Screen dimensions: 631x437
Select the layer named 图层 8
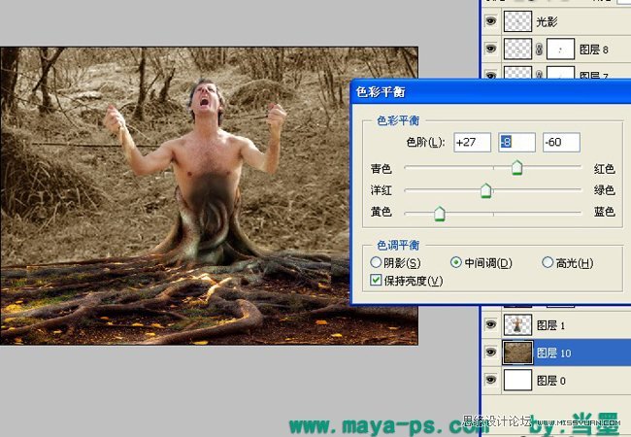[x=594, y=50]
